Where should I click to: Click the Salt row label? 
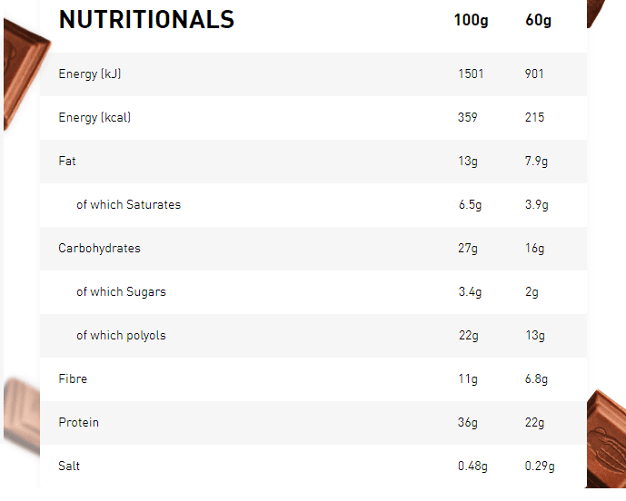pyautogui.click(x=69, y=466)
